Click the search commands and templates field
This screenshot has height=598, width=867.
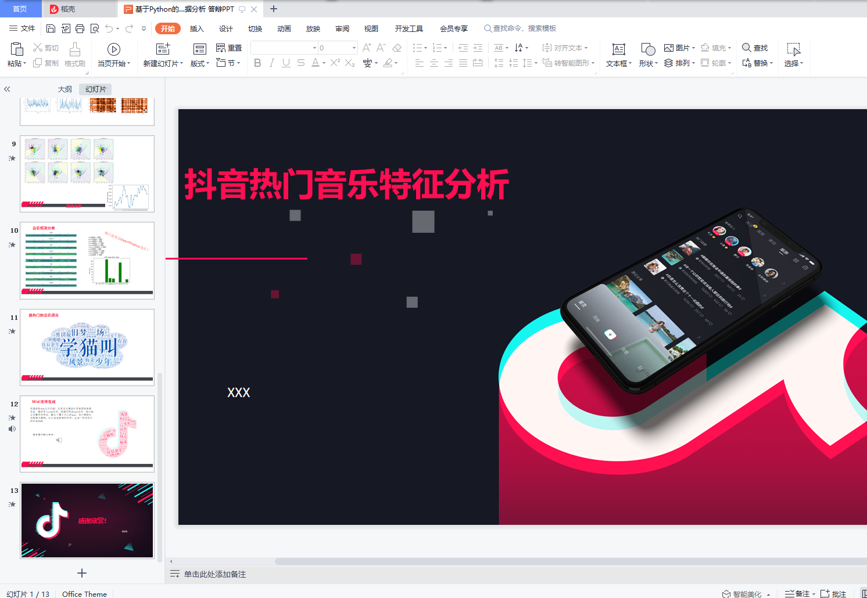(520, 28)
